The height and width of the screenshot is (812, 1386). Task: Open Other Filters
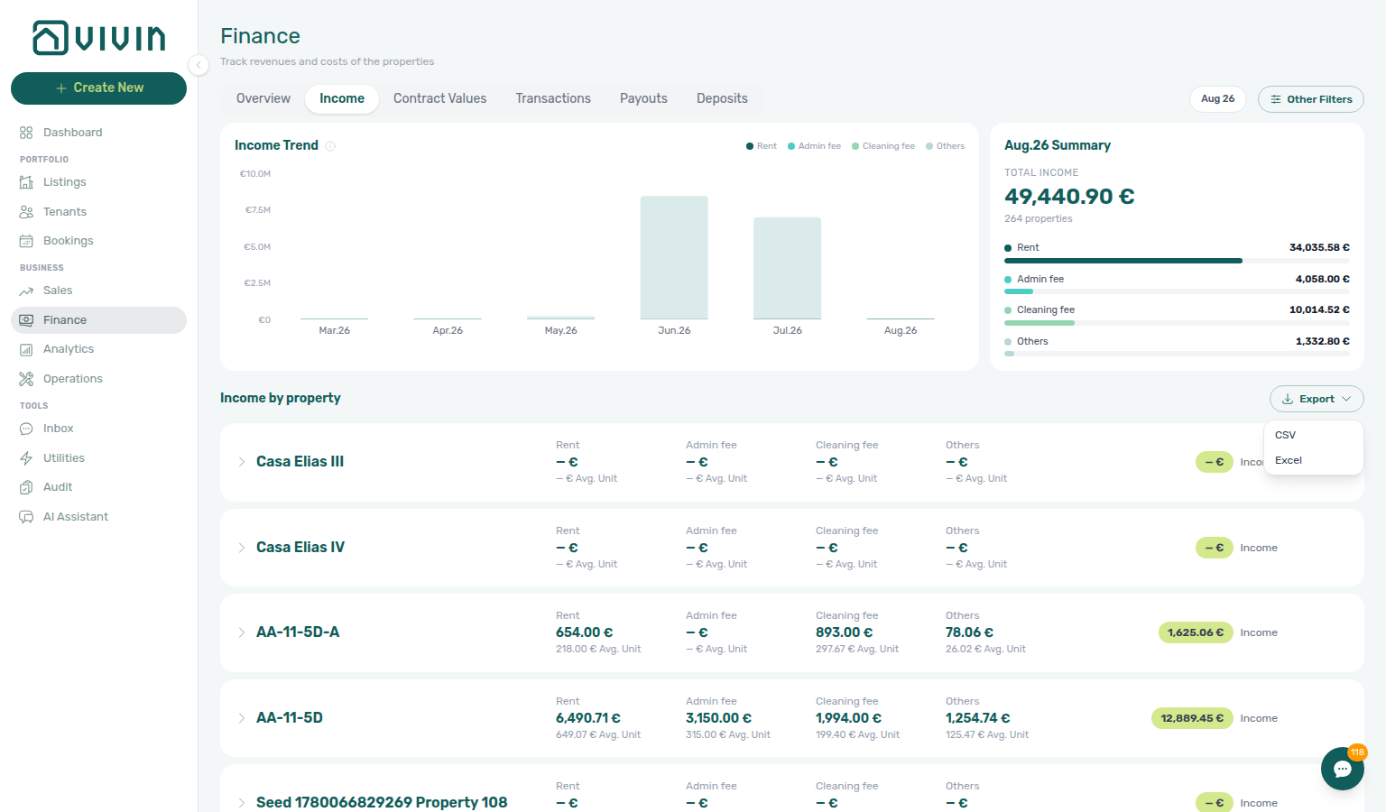[1310, 99]
